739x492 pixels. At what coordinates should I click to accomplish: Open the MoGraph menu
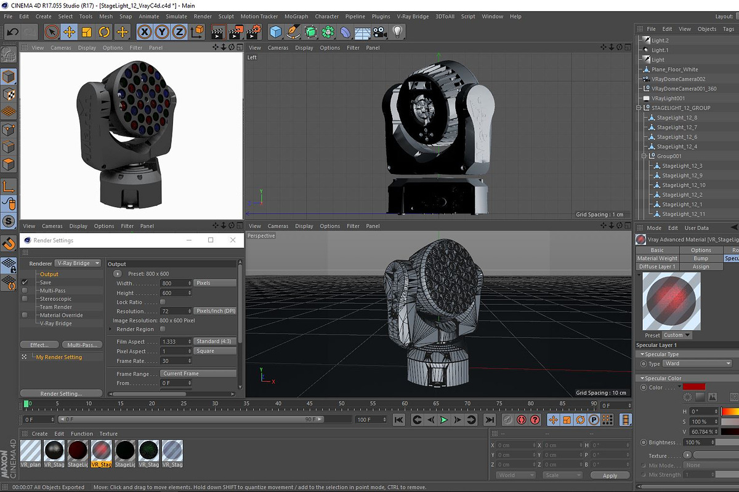click(296, 17)
